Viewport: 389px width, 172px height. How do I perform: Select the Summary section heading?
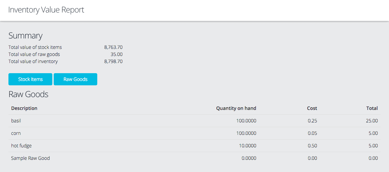click(x=25, y=36)
